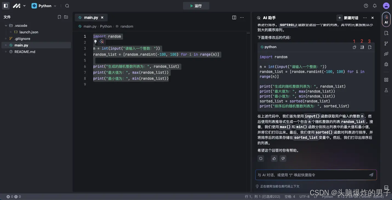Open the search icon in the title bar
This screenshot has width=392, height=200.
[67, 6]
